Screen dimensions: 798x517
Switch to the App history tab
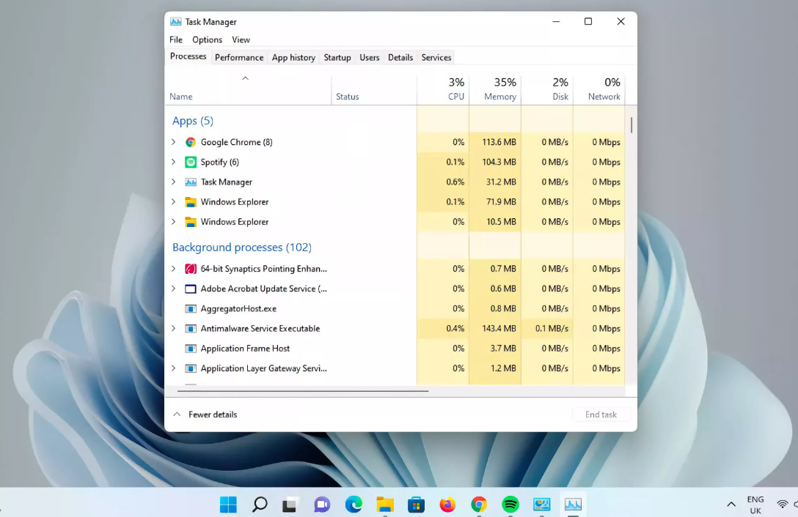point(293,57)
